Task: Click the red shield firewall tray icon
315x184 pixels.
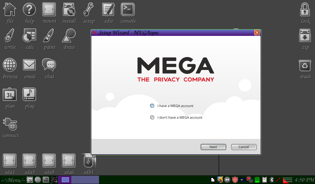Action: pos(235,180)
